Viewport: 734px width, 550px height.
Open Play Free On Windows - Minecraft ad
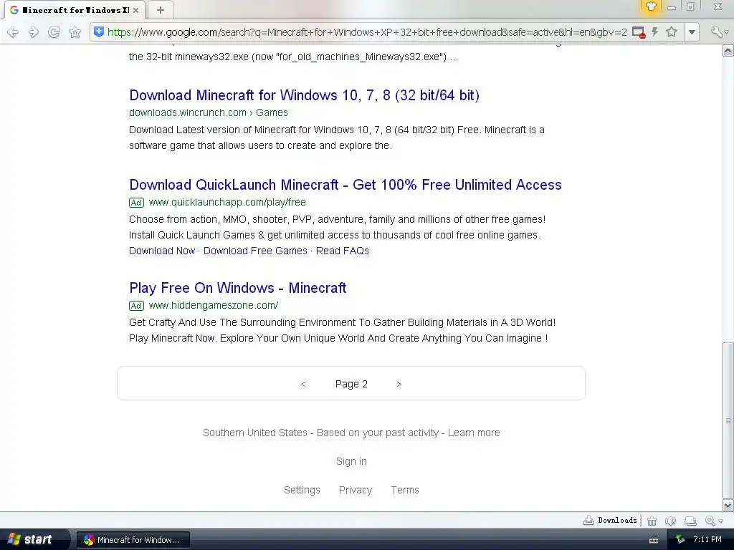[238, 288]
